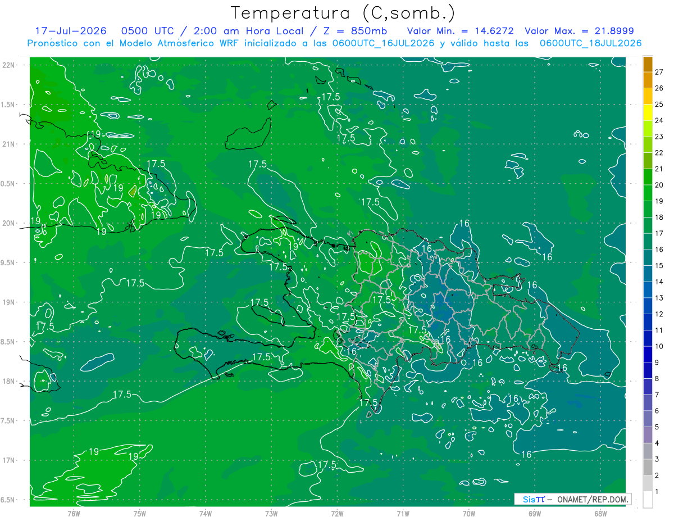Select the valid-until time '0600UTC_18JUL2026'
Screen dimensions: 674x521
point(590,43)
